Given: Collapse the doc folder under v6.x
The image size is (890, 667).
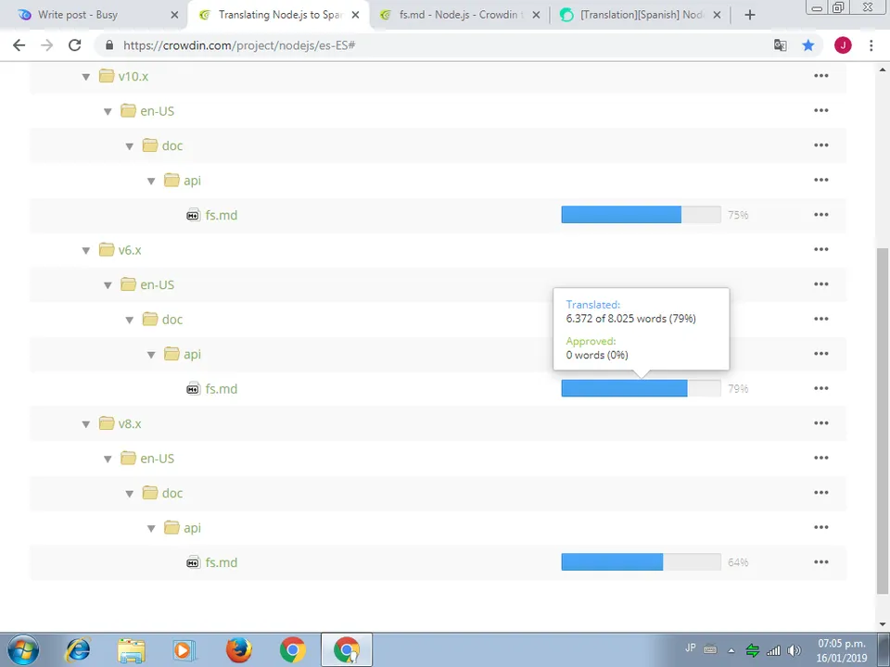Looking at the screenshot, I should 130,320.
